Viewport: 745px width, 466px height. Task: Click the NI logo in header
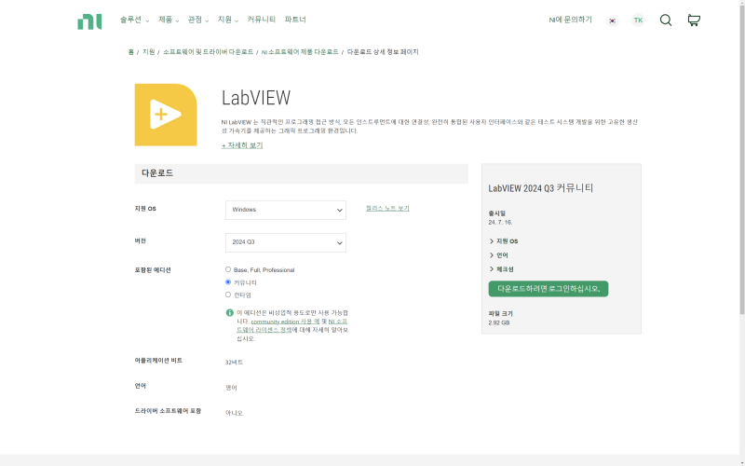point(89,21)
